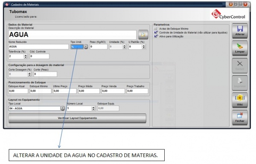Click the Corte (Peso) field
256x164 pixels.
(45, 74)
